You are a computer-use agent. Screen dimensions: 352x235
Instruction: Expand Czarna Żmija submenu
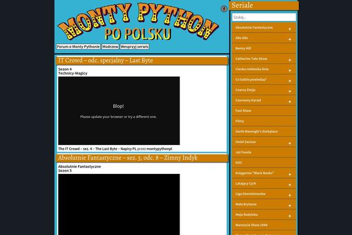pyautogui.click(x=290, y=91)
